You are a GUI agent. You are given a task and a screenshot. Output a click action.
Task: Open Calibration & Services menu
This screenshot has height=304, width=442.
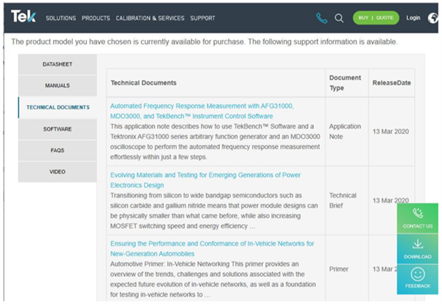[149, 18]
